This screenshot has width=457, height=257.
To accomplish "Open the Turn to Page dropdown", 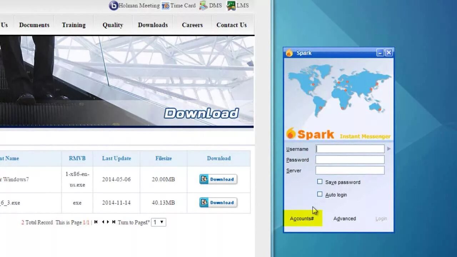I will click(x=158, y=222).
